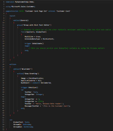Click 'MultiLine = true;' property
This screenshot has height=131, width=113.
33,37
